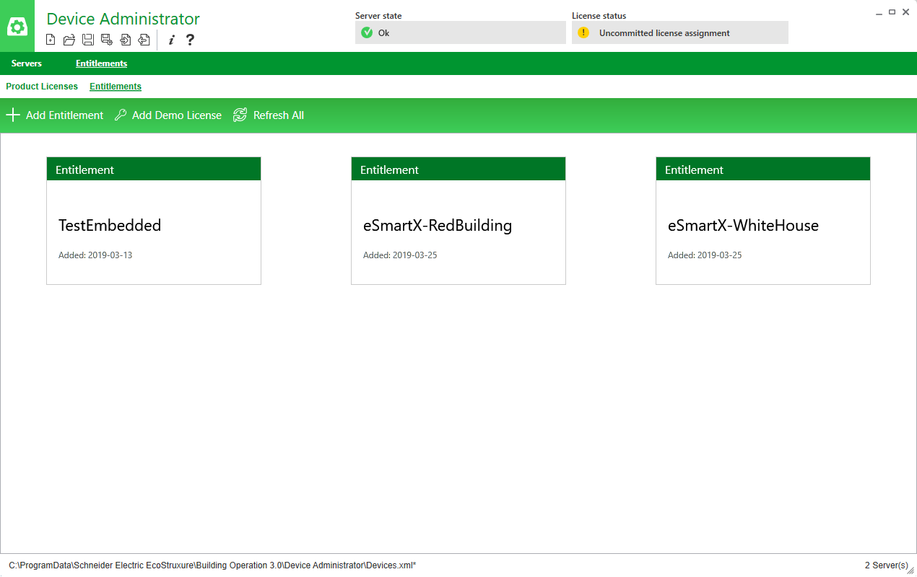Click the Save As settings icon

pos(107,40)
